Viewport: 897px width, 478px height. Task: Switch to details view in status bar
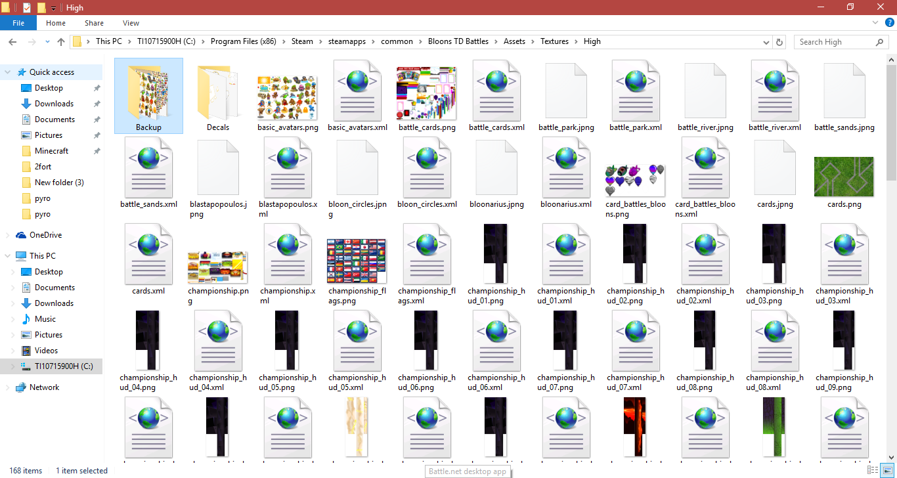872,470
